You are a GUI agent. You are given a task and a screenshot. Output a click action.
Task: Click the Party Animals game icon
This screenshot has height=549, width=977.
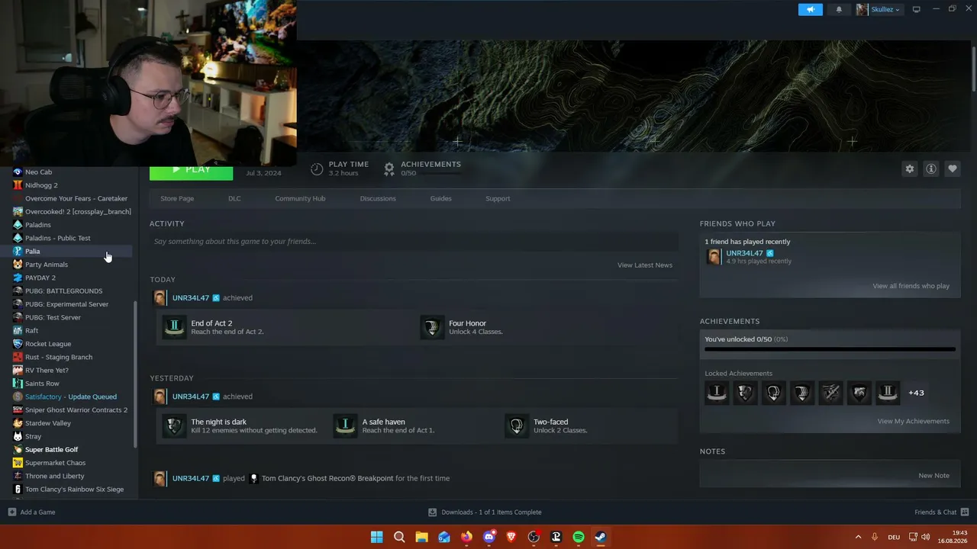[18, 265]
